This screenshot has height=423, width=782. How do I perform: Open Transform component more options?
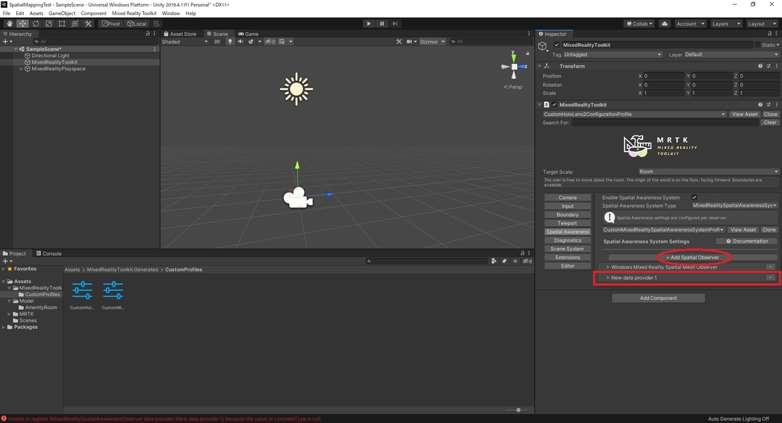pyautogui.click(x=775, y=66)
